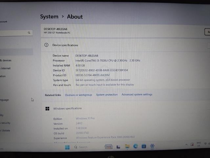
Task: Open File Explorer from the taskbar
Action: pos(127,146)
